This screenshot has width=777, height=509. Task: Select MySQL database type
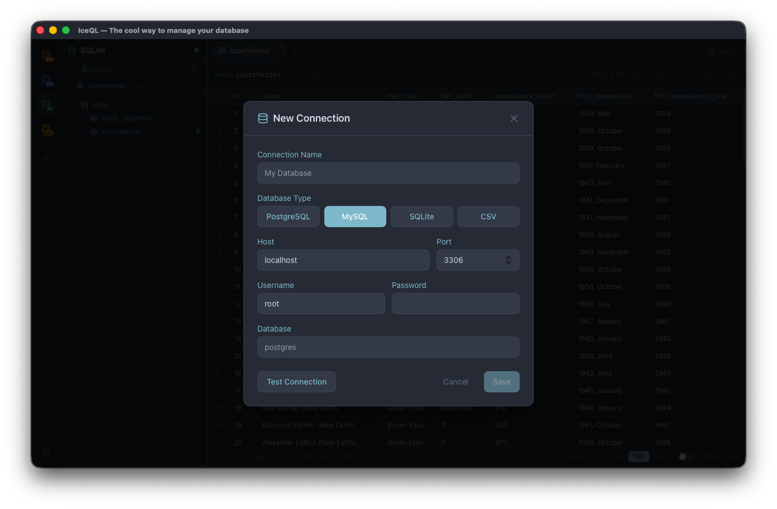coord(355,217)
